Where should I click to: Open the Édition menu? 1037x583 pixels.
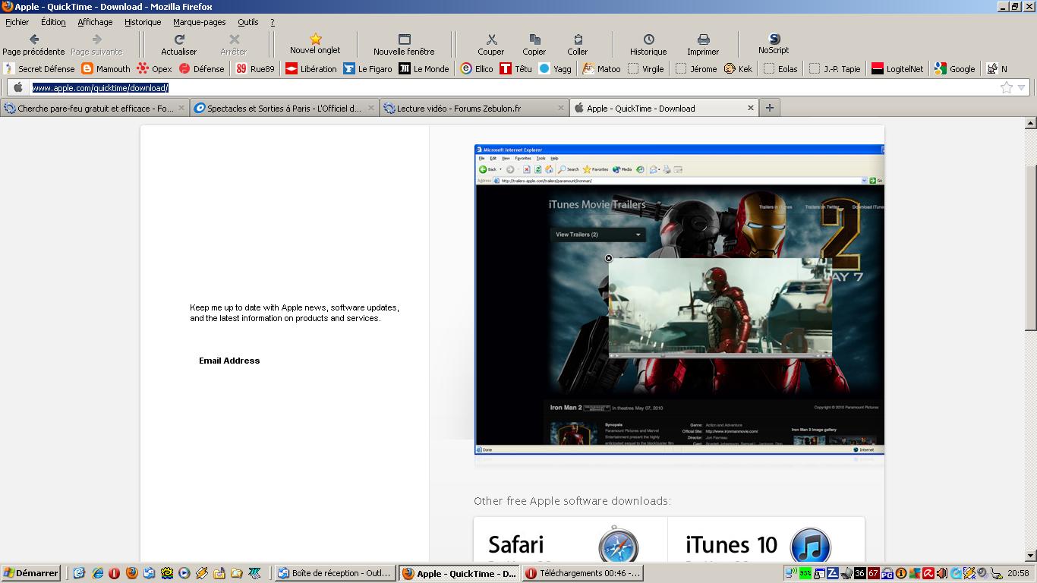pos(53,22)
